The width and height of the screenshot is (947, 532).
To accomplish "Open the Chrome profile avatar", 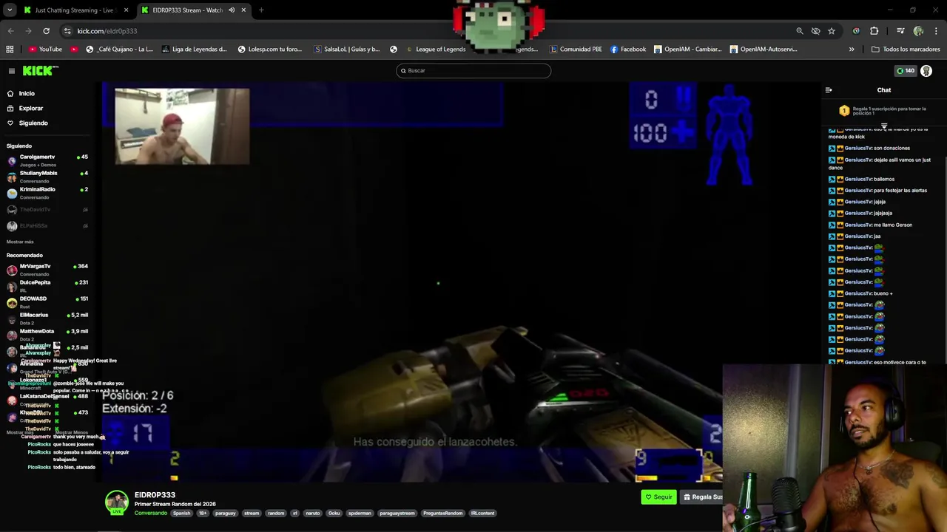I will click(x=918, y=31).
